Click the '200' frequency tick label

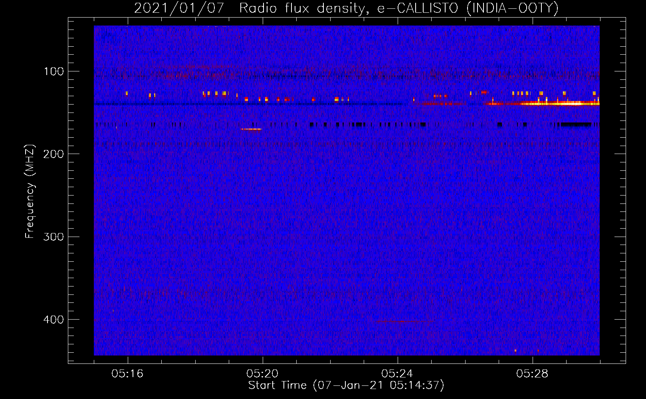point(54,154)
